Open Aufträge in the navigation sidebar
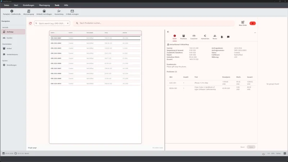 (13, 32)
